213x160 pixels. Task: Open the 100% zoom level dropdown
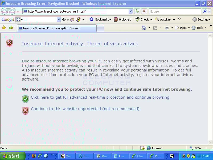click(x=206, y=148)
